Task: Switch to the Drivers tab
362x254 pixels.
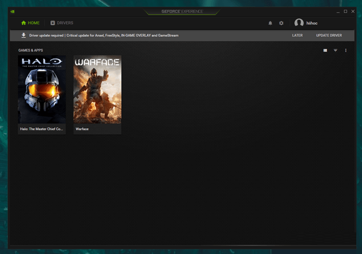Action: coord(62,23)
